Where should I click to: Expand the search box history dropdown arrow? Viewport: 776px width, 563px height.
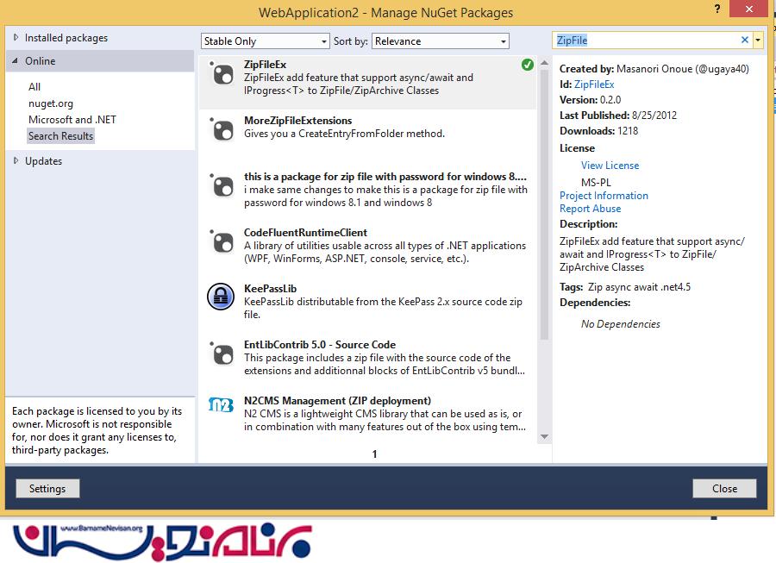point(758,41)
